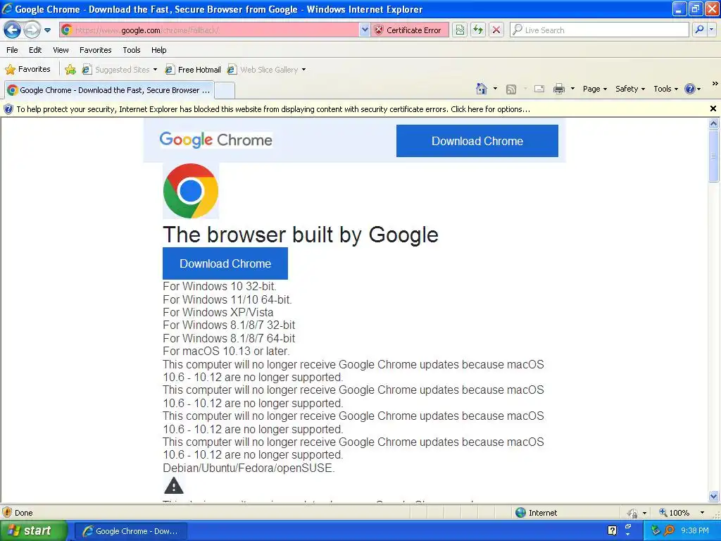Click the security information bar message
Viewport: 721px width, 541px height.
(x=273, y=109)
